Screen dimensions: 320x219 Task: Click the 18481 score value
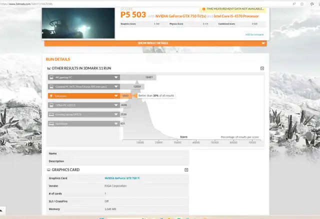(x=149, y=77)
